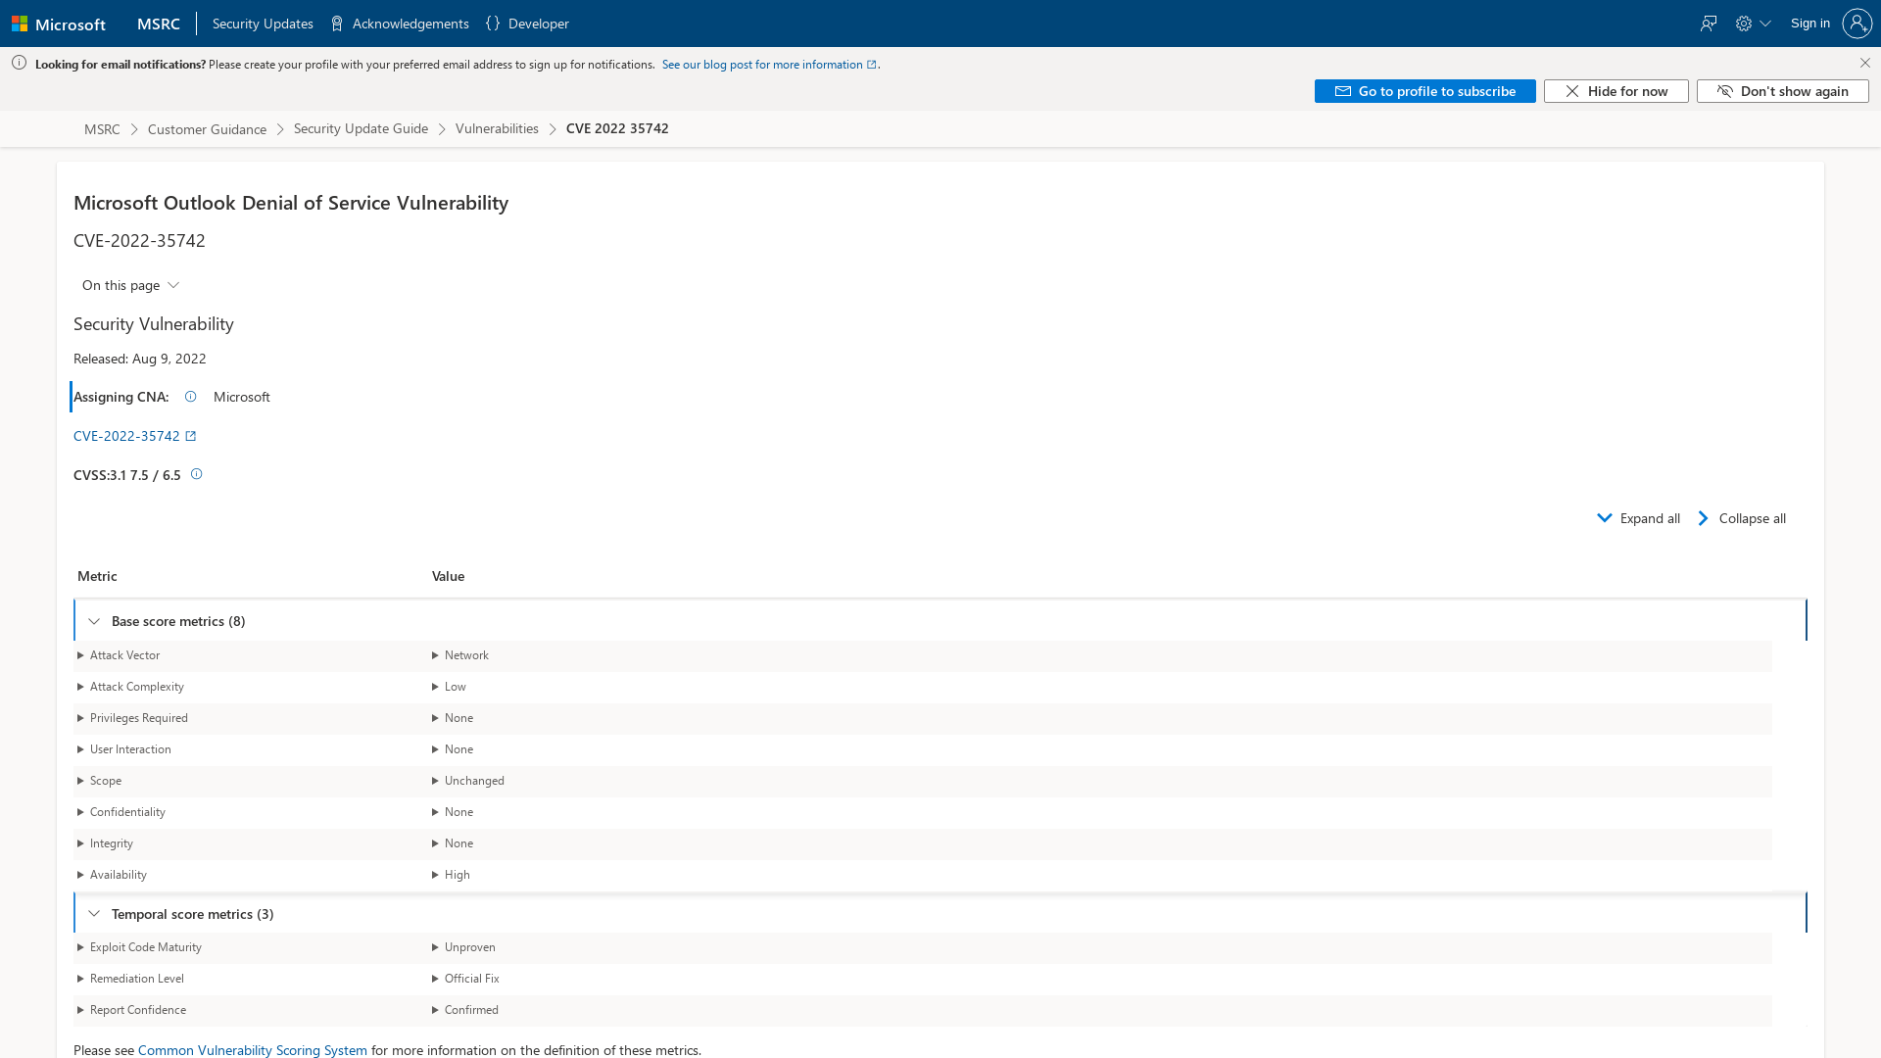Open CVE-2022-35742 via its external link icon
The image size is (1881, 1058).
point(191,435)
